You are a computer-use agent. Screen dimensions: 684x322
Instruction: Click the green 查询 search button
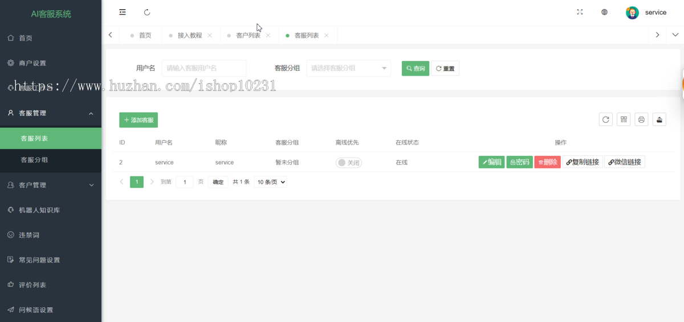click(x=416, y=68)
